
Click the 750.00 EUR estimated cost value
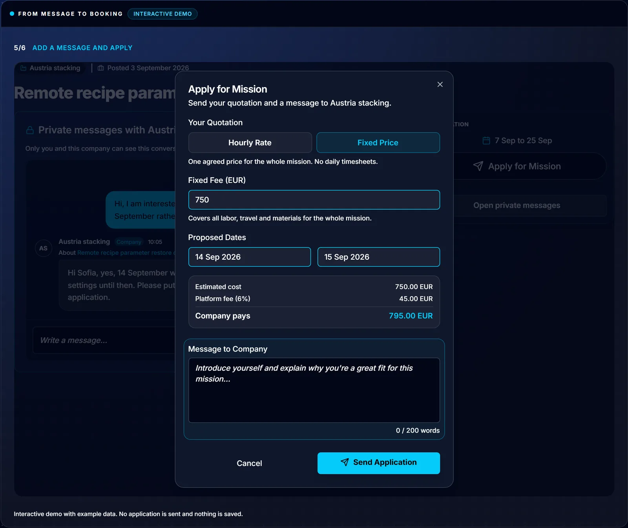point(414,287)
